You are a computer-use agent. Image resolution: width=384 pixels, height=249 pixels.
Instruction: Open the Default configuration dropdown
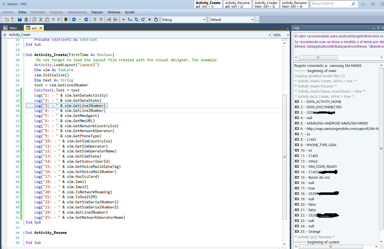point(252,19)
